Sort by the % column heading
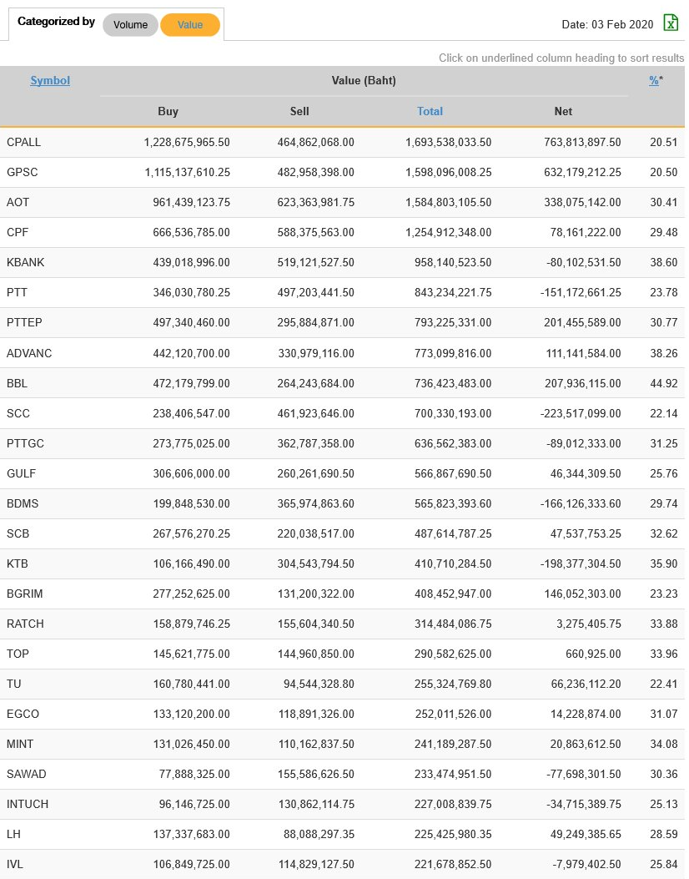This screenshot has height=879, width=689. pyautogui.click(x=654, y=81)
